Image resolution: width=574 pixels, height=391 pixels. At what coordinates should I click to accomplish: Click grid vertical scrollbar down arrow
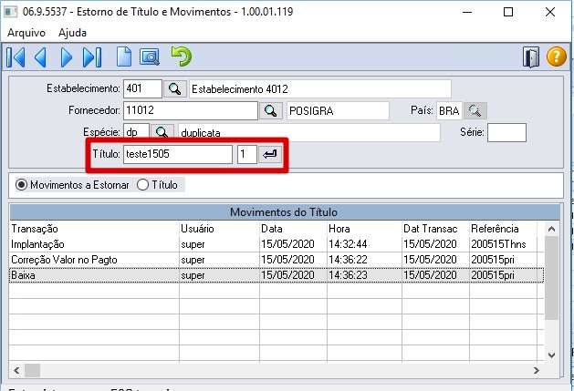pyautogui.click(x=552, y=355)
